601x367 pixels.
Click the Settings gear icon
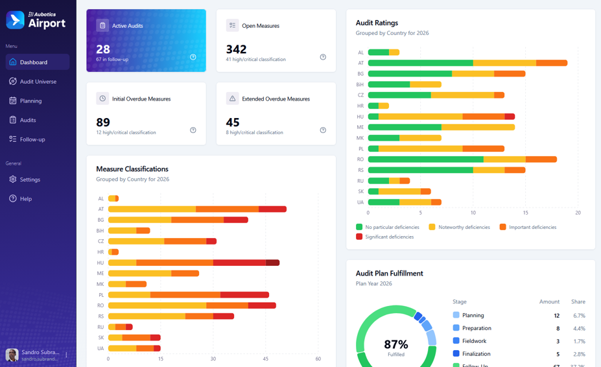[13, 179]
